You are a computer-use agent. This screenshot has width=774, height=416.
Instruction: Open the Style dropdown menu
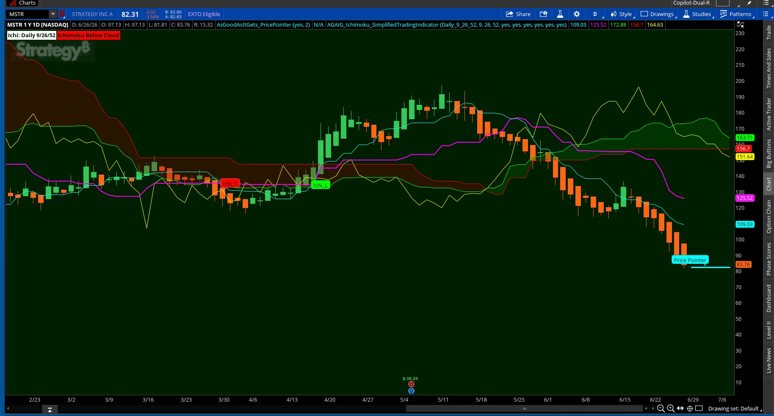(x=622, y=14)
